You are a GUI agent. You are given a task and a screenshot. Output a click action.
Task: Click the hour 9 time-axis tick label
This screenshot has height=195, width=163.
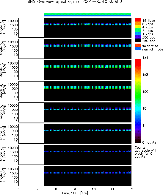coord(75,189)
